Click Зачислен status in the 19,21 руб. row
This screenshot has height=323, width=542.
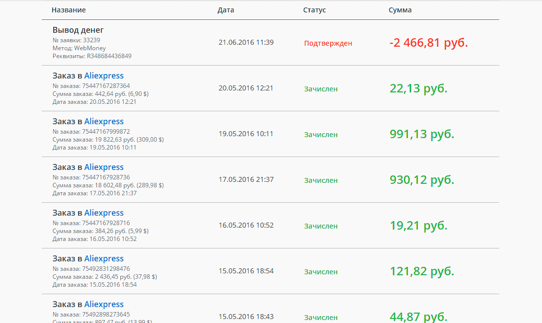pos(321,226)
